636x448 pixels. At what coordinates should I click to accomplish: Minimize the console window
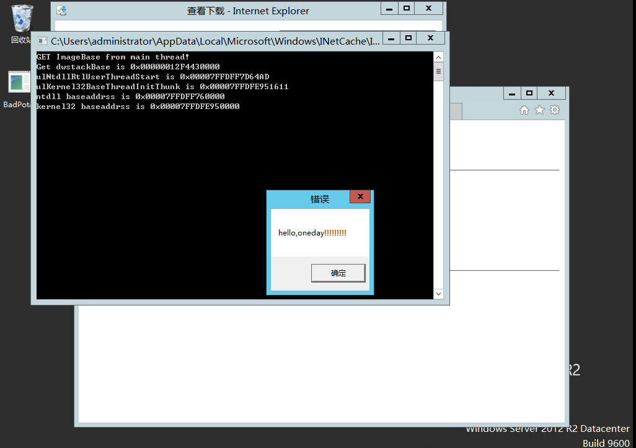click(391, 38)
